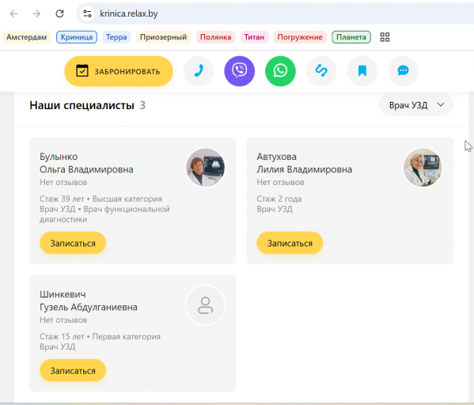Expand the Врач УЗД specialty dropdown
Image resolution: width=474 pixels, height=405 pixels.
click(416, 105)
